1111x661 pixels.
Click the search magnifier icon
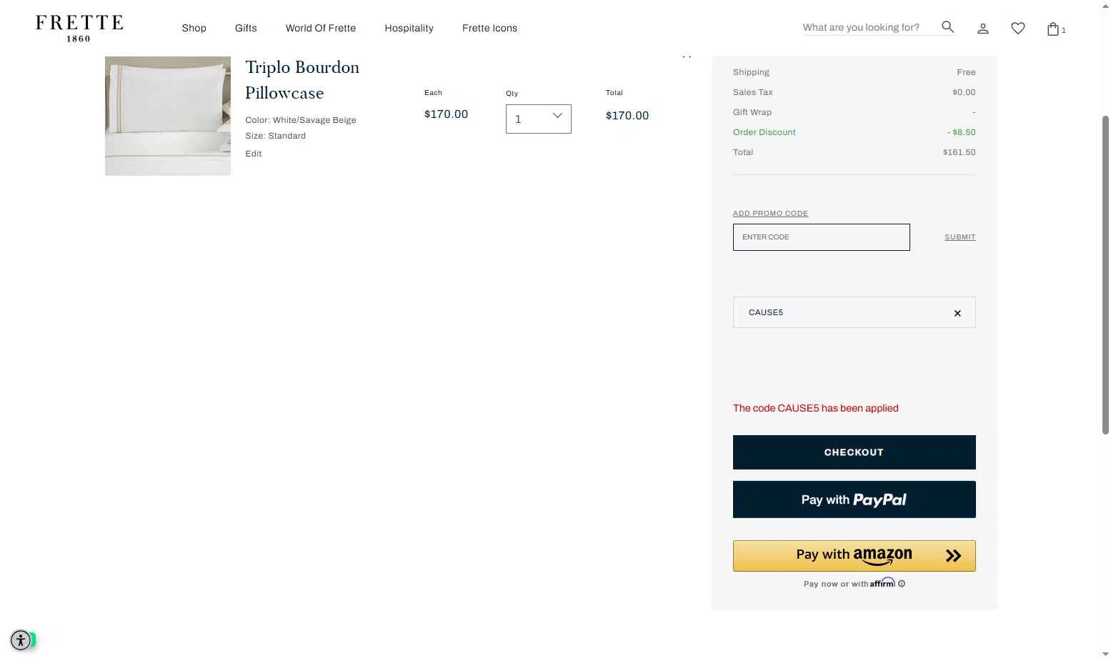point(948,27)
